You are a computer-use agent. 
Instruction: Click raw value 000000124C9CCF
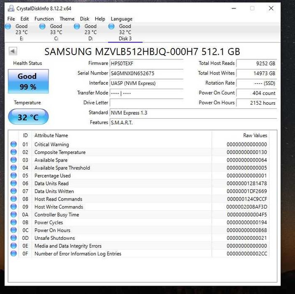(x=247, y=199)
